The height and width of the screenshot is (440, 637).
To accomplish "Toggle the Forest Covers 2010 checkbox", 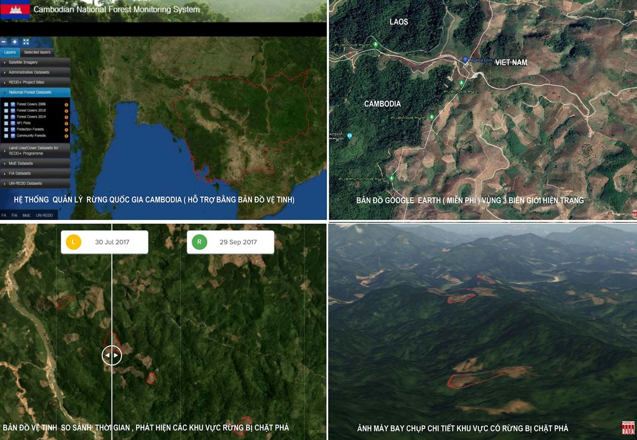I will [x=13, y=111].
